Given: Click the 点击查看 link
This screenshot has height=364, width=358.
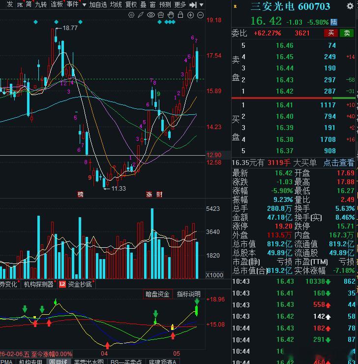Looking at the screenshot, I should [339, 163].
